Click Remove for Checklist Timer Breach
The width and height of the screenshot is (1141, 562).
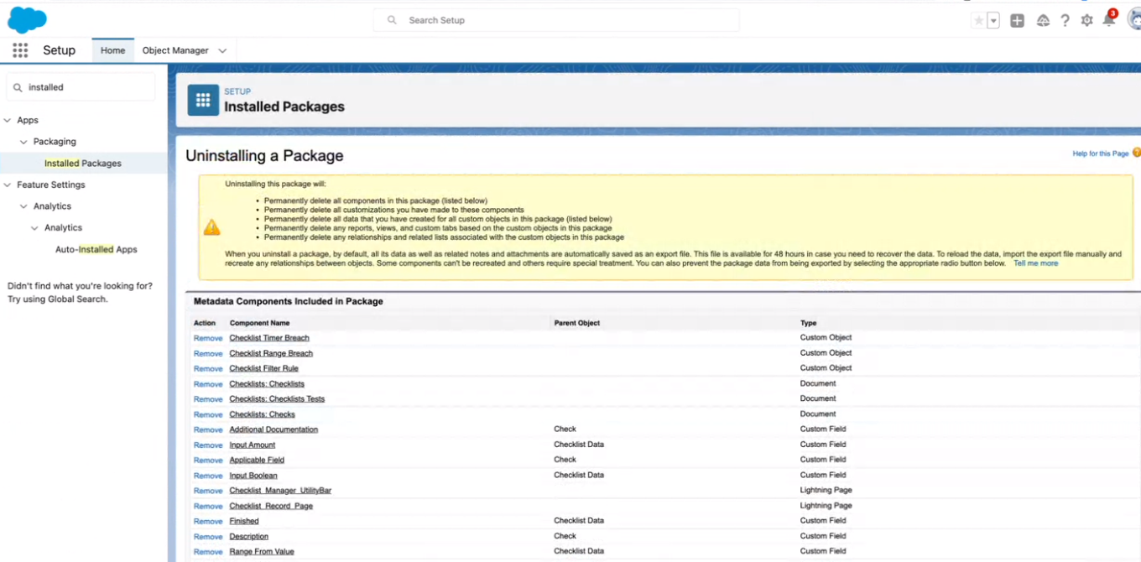pyautogui.click(x=208, y=338)
